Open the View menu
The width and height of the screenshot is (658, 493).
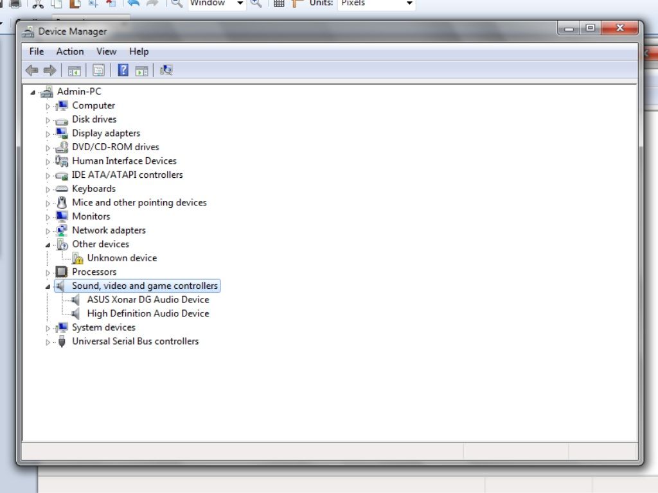[106, 51]
